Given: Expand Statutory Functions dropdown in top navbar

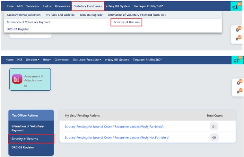Looking at the screenshot, I should (87, 6).
